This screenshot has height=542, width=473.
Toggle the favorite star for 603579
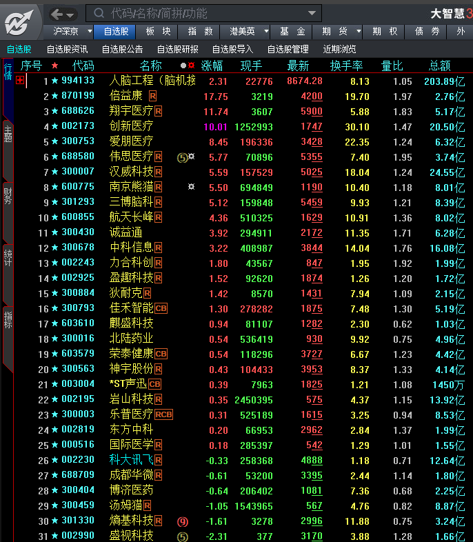(54, 354)
